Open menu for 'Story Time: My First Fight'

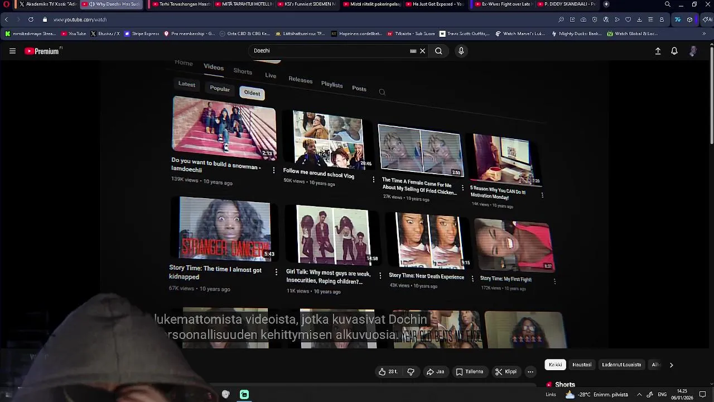point(554,281)
